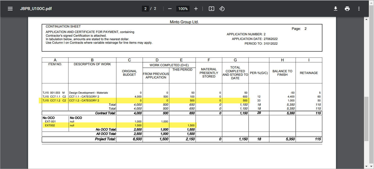Select the JBPB_U10OC.pdf file title
This screenshot has width=374, height=169.
pos(36,9)
